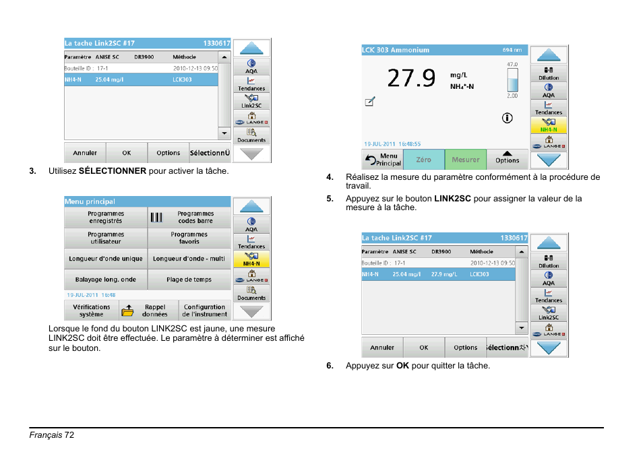Open Configuration de l'instrument
The image size is (643, 454).
tap(205, 311)
